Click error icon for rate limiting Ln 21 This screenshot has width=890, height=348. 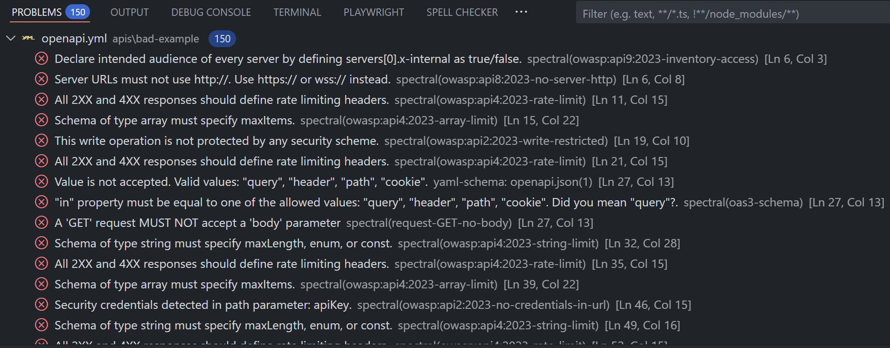pos(42,161)
